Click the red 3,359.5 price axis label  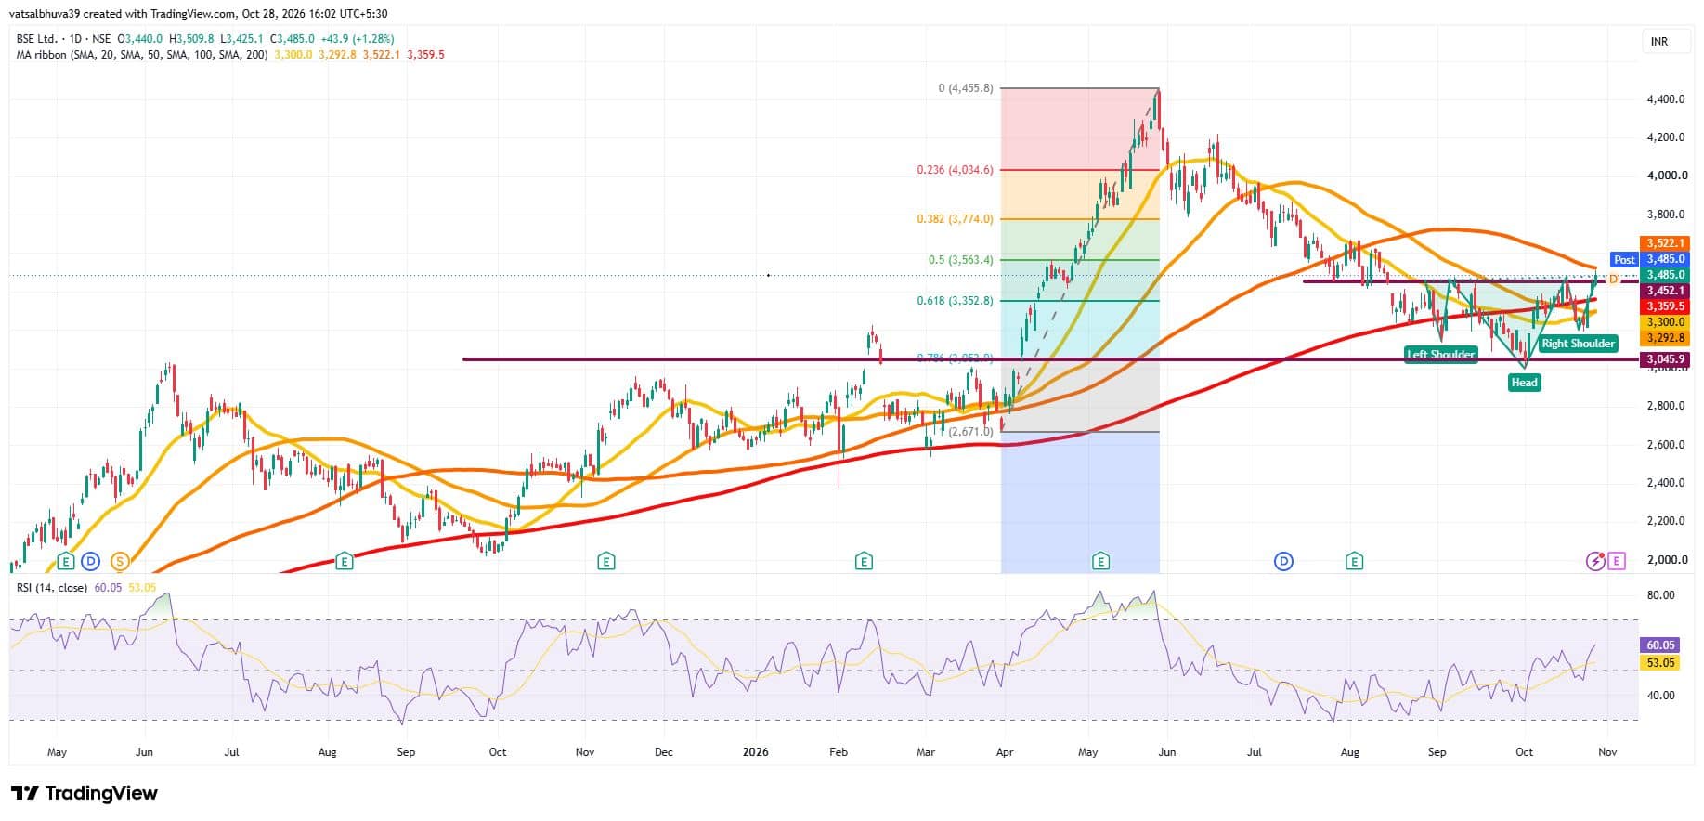(1665, 306)
